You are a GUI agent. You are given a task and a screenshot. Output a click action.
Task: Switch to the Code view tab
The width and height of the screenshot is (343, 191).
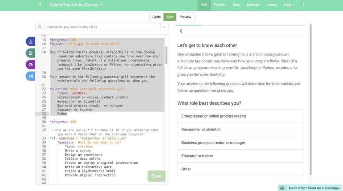point(156,17)
